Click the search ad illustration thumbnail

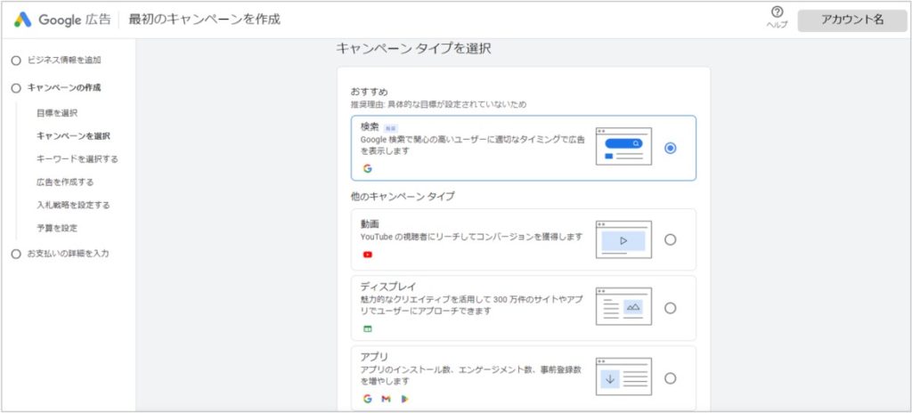(x=623, y=147)
